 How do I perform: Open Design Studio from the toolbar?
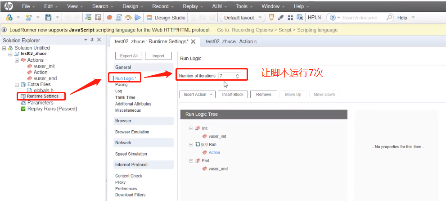click(166, 18)
